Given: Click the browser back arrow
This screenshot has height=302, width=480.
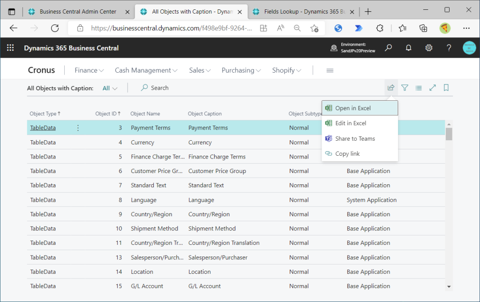Looking at the screenshot, I should [14, 28].
